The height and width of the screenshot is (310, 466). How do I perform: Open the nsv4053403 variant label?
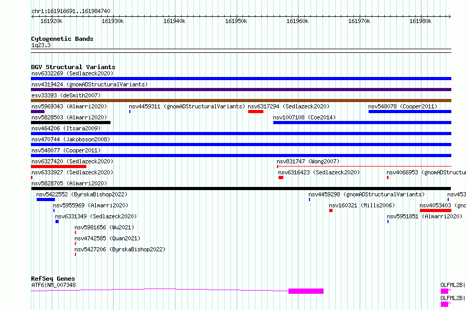point(442,205)
